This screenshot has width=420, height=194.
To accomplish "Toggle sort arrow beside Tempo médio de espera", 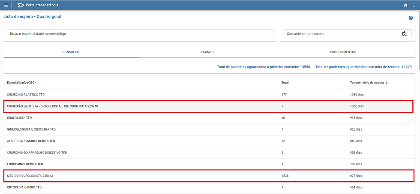I will [387, 83].
